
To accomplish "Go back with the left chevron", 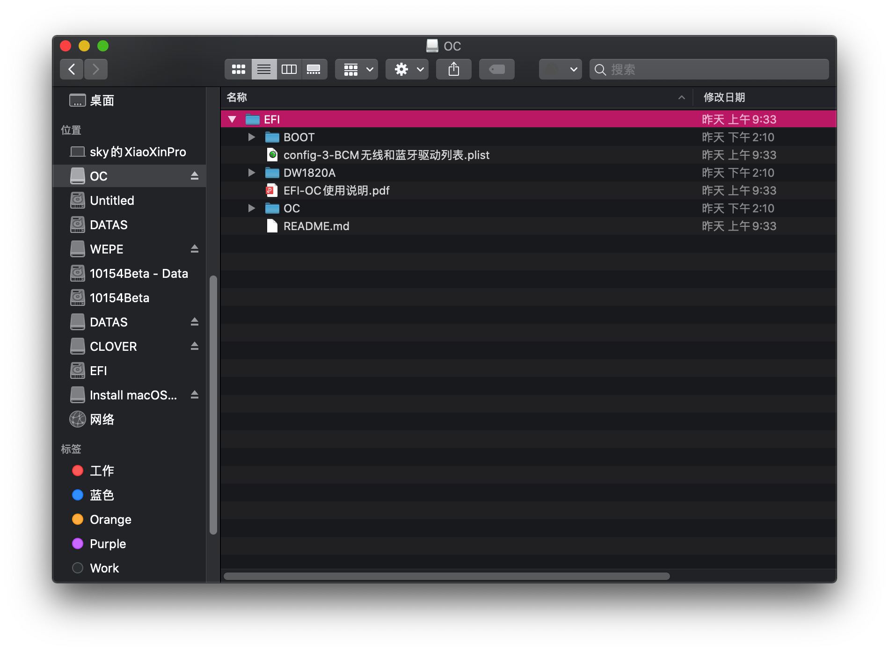I will click(72, 69).
